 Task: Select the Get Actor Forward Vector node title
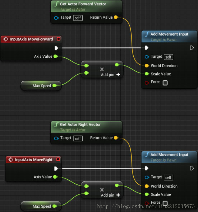point(83,4)
